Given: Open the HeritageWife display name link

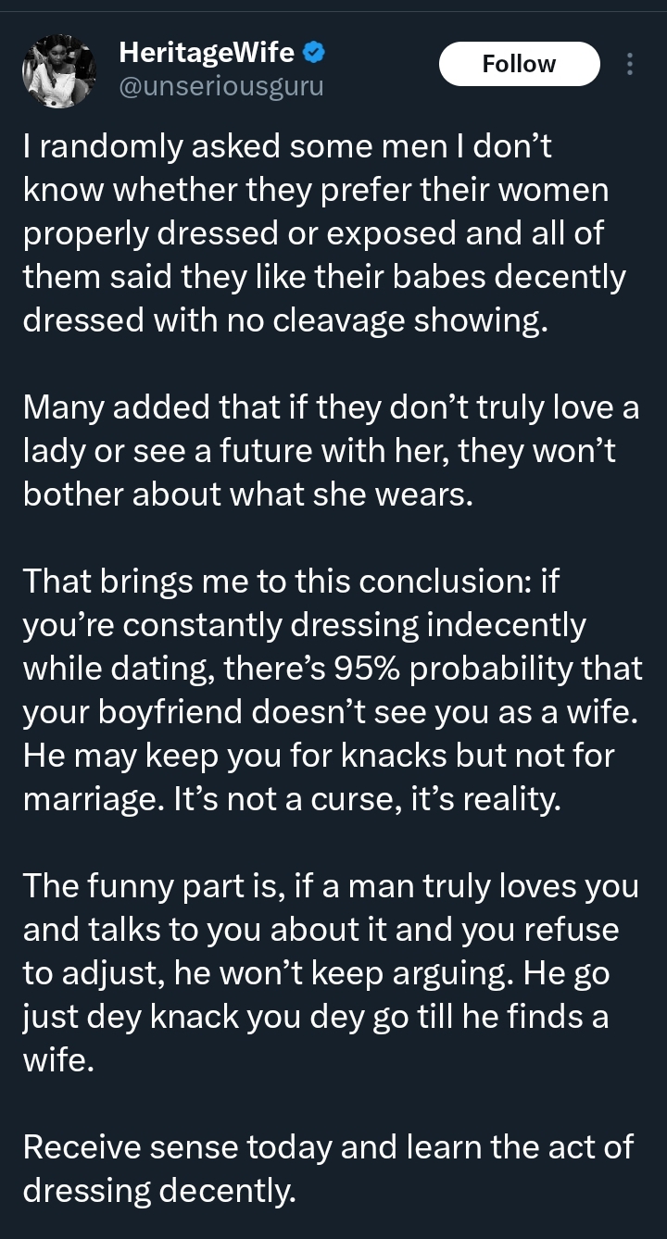Looking at the screenshot, I should pyautogui.click(x=207, y=54).
